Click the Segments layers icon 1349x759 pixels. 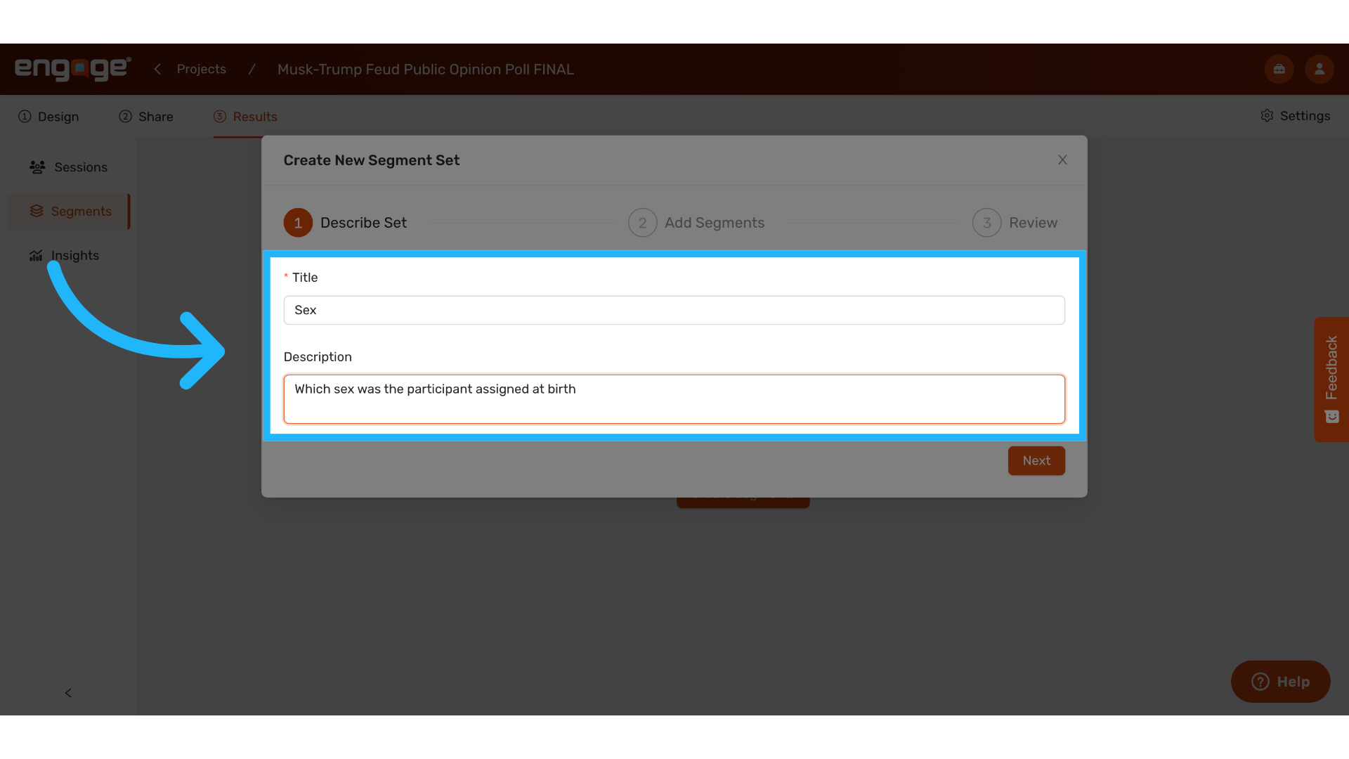click(x=37, y=211)
